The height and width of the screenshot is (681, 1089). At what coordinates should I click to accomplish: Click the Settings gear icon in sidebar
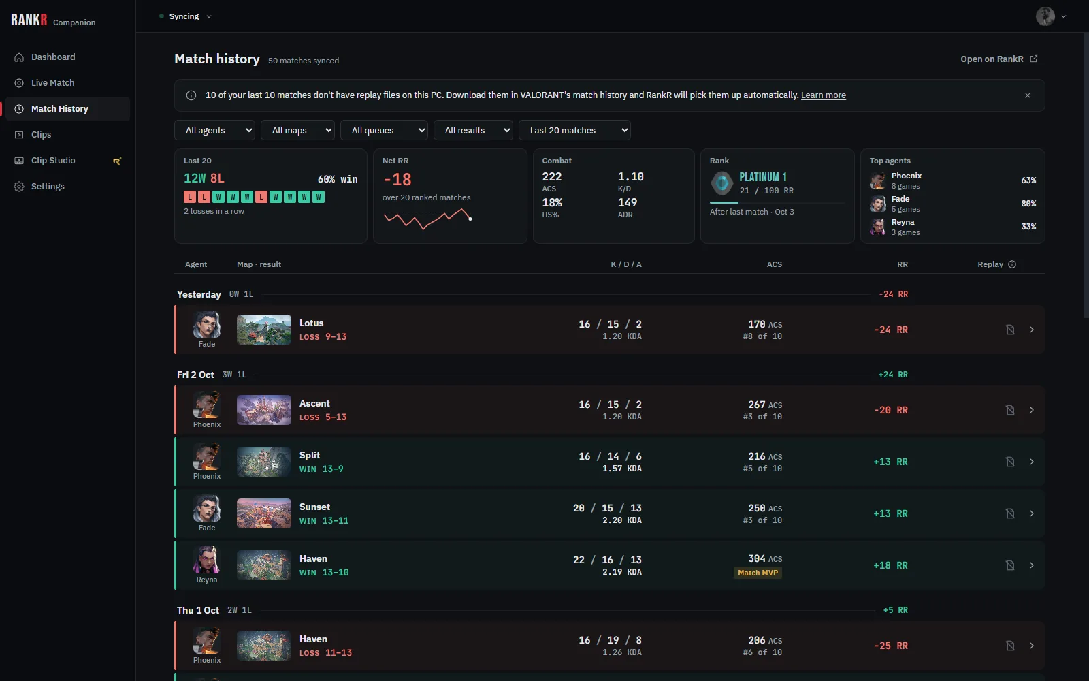[19, 187]
